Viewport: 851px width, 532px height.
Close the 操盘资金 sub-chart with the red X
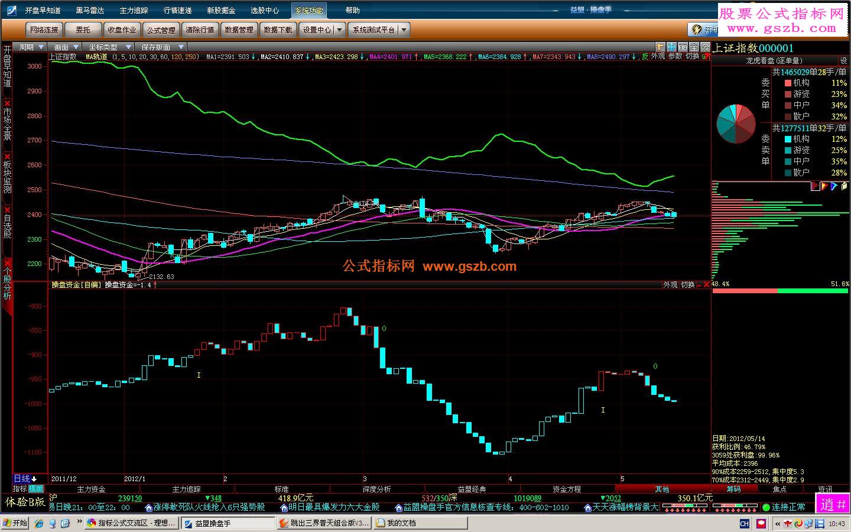coord(706,285)
